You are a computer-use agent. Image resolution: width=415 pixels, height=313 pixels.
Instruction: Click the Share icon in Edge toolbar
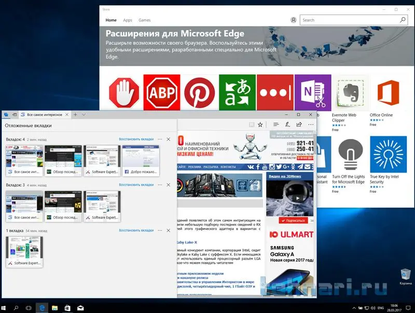[299, 124]
